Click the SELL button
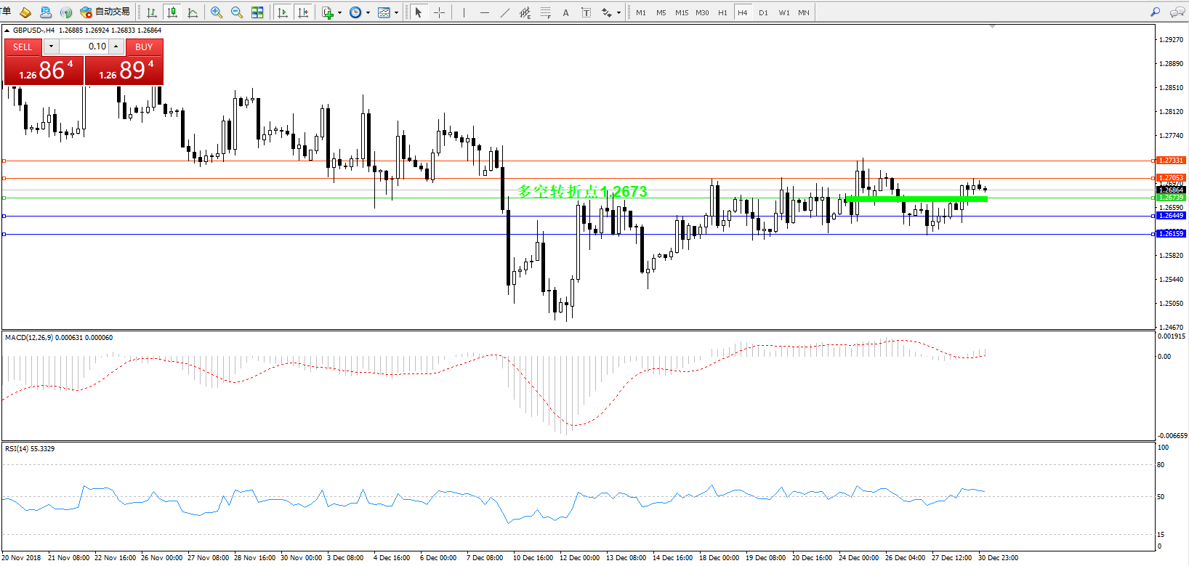Screen dimensions: 1189x566 click(23, 47)
